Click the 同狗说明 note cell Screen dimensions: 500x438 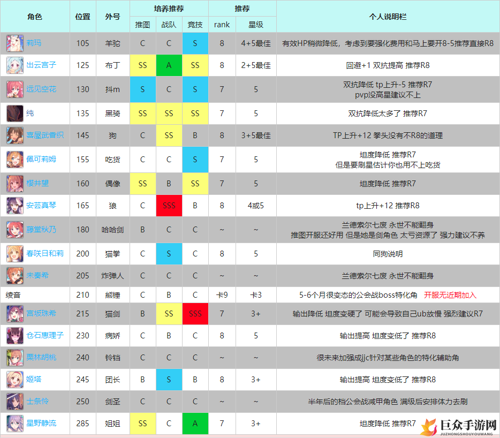[x=388, y=254]
